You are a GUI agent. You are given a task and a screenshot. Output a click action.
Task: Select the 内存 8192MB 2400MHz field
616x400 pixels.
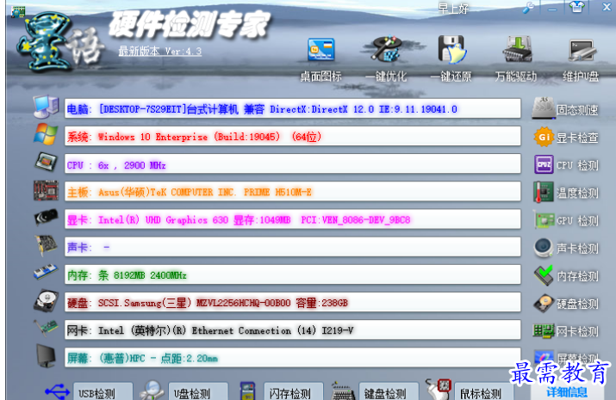(x=293, y=275)
